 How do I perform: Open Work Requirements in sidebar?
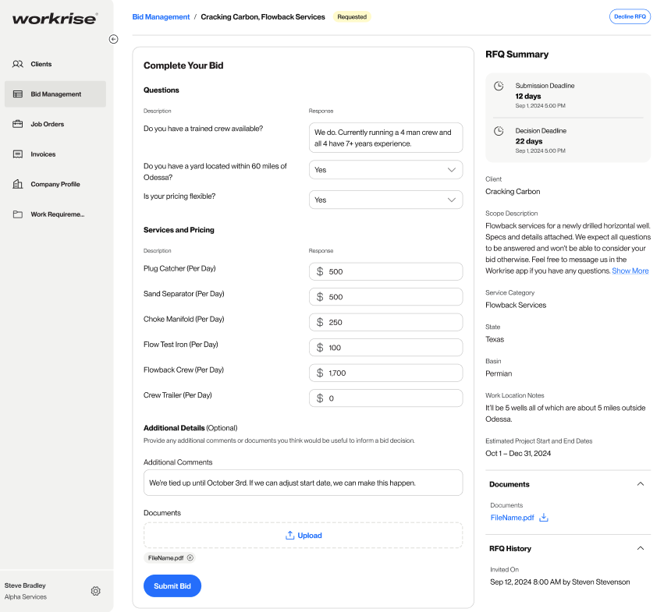click(55, 214)
